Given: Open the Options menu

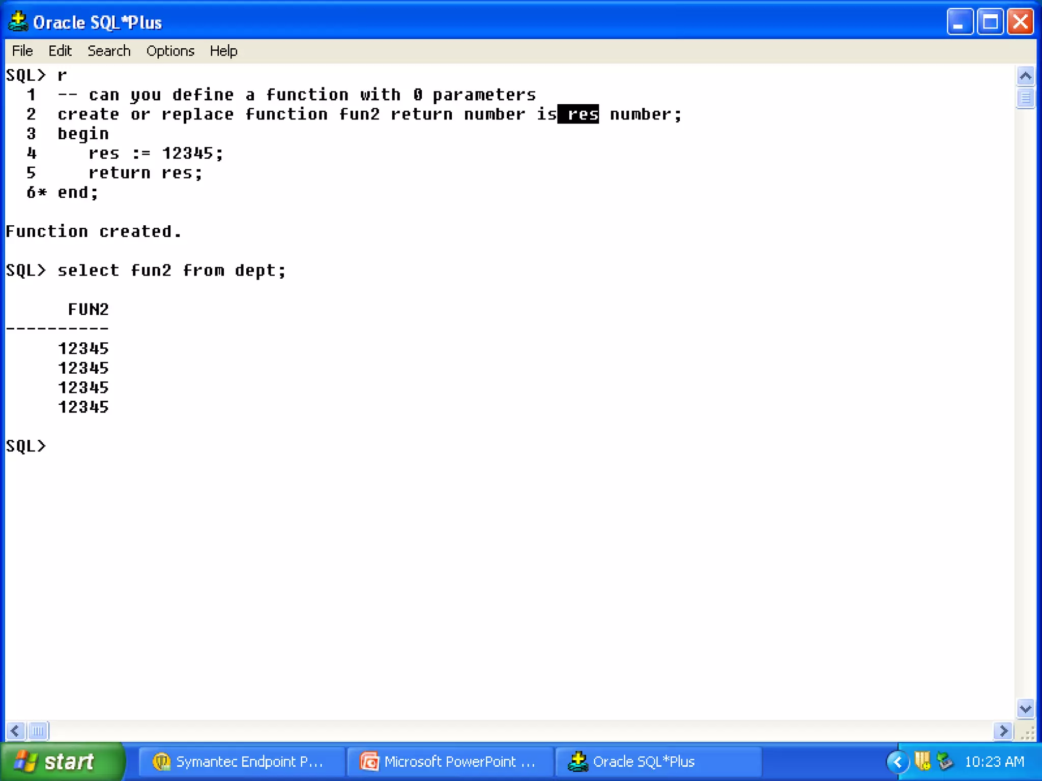Looking at the screenshot, I should click(x=170, y=51).
